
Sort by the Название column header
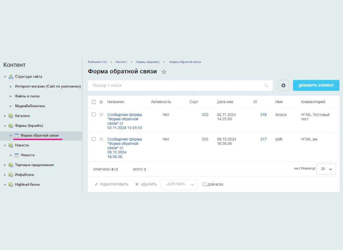[x=116, y=102]
